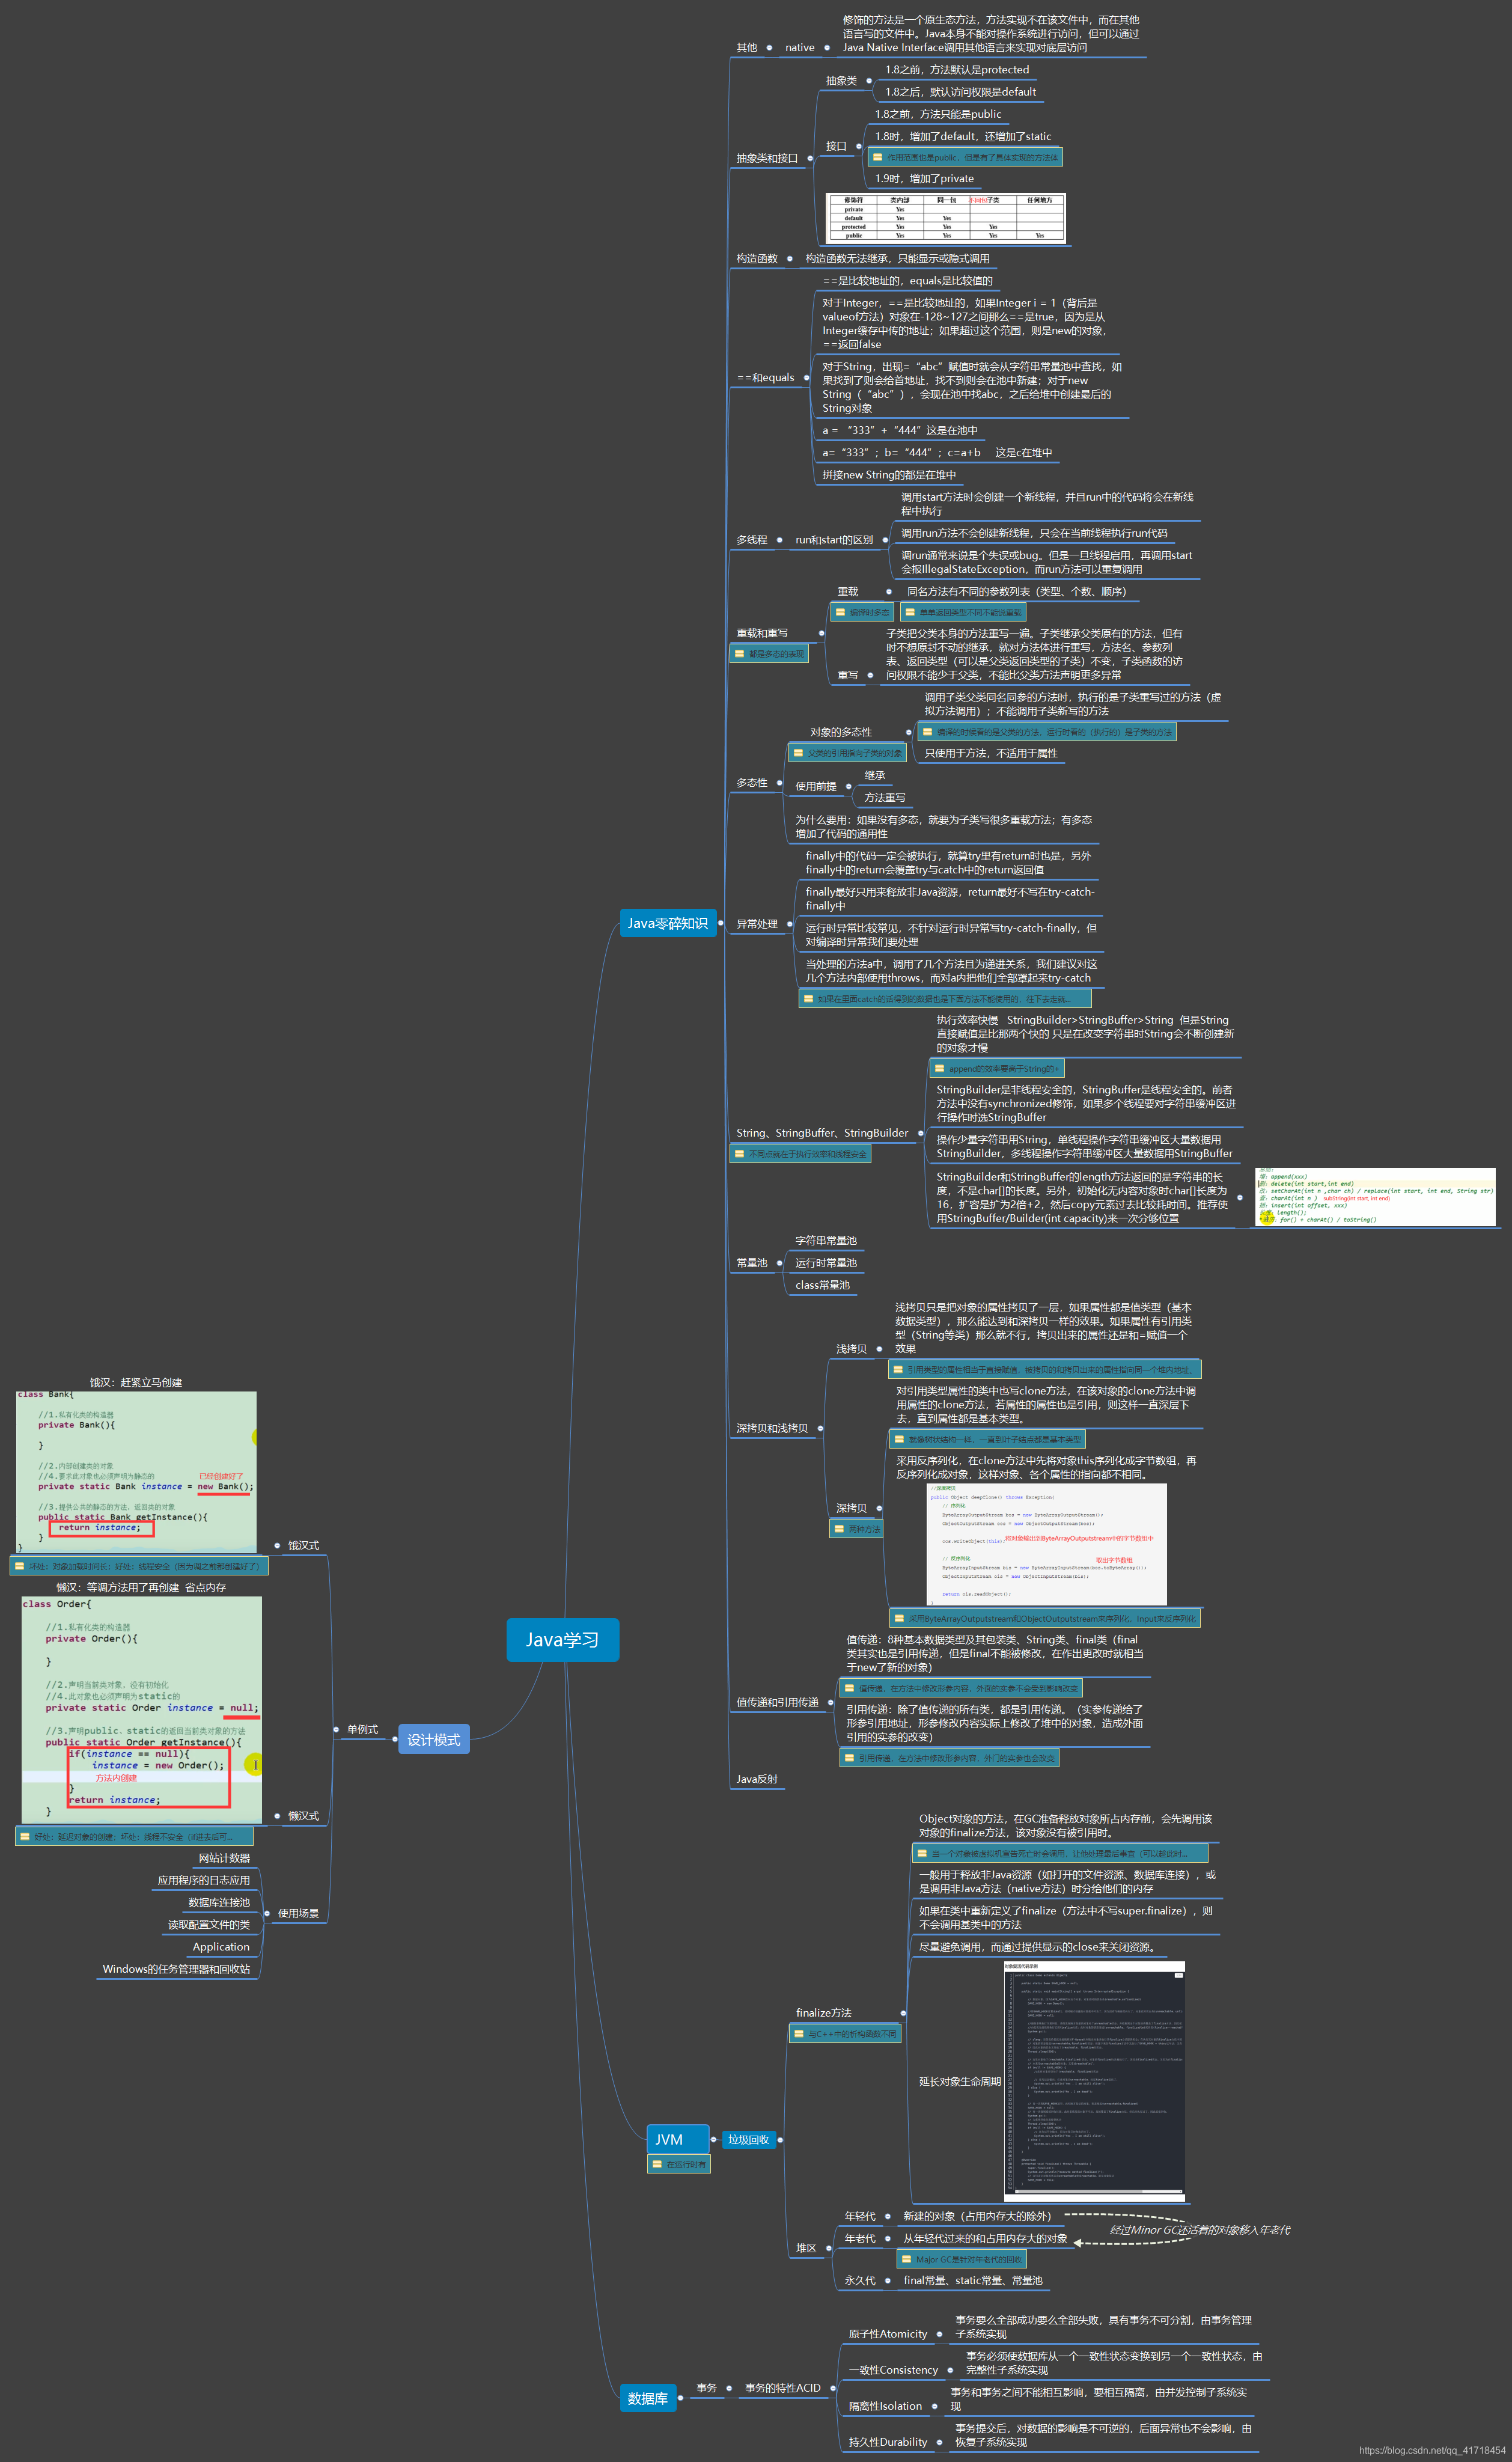Click note icon in '坏处：对象加载时间长' label

pos(19,1566)
